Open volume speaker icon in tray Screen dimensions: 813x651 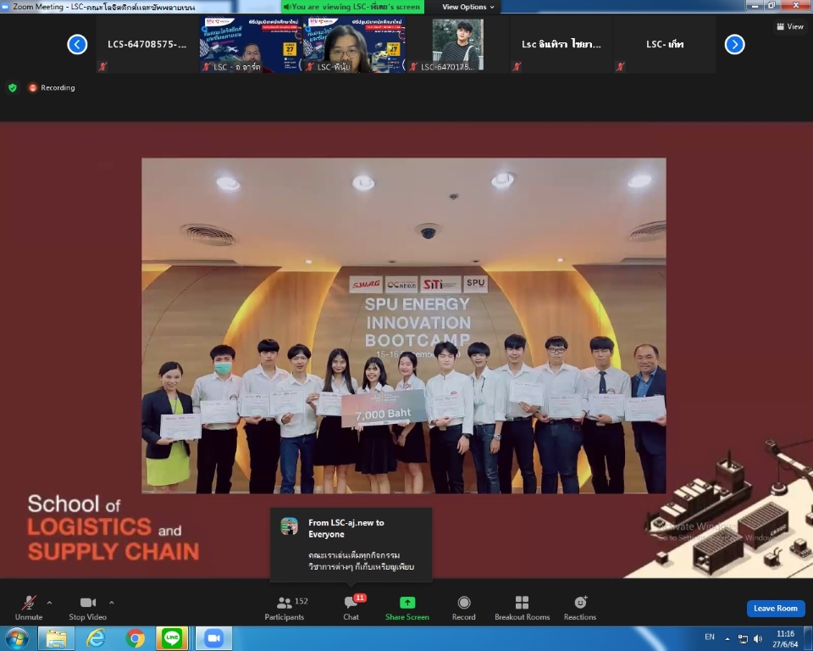[x=758, y=638]
